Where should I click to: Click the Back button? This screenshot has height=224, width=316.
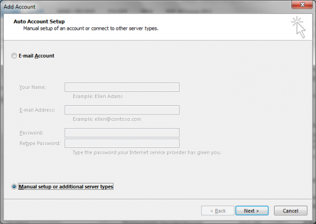click(x=218, y=211)
